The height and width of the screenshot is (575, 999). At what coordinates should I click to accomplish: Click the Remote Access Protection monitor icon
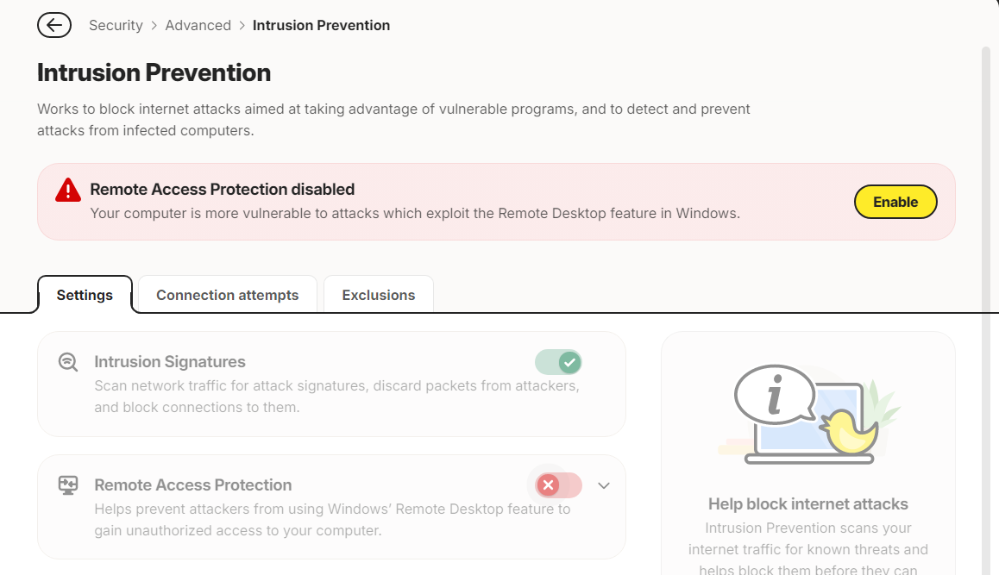pyautogui.click(x=67, y=485)
